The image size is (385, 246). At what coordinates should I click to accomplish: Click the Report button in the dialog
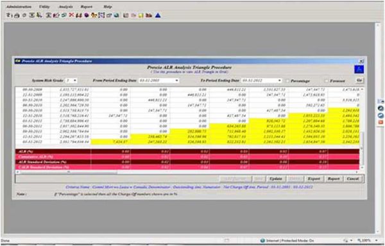click(x=334, y=179)
